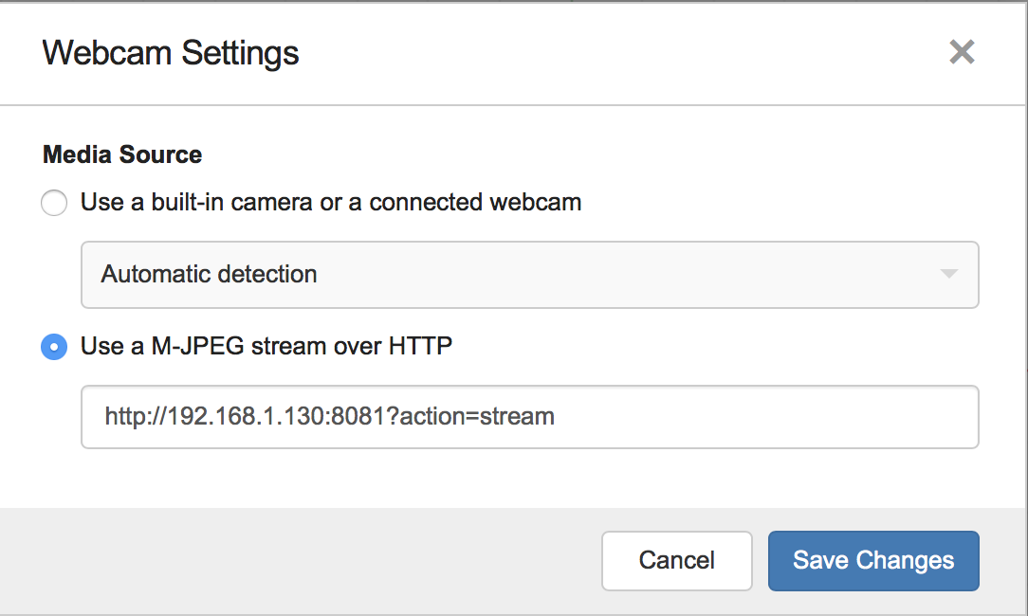Click the dropdown arrow in the camera selector

[948, 274]
